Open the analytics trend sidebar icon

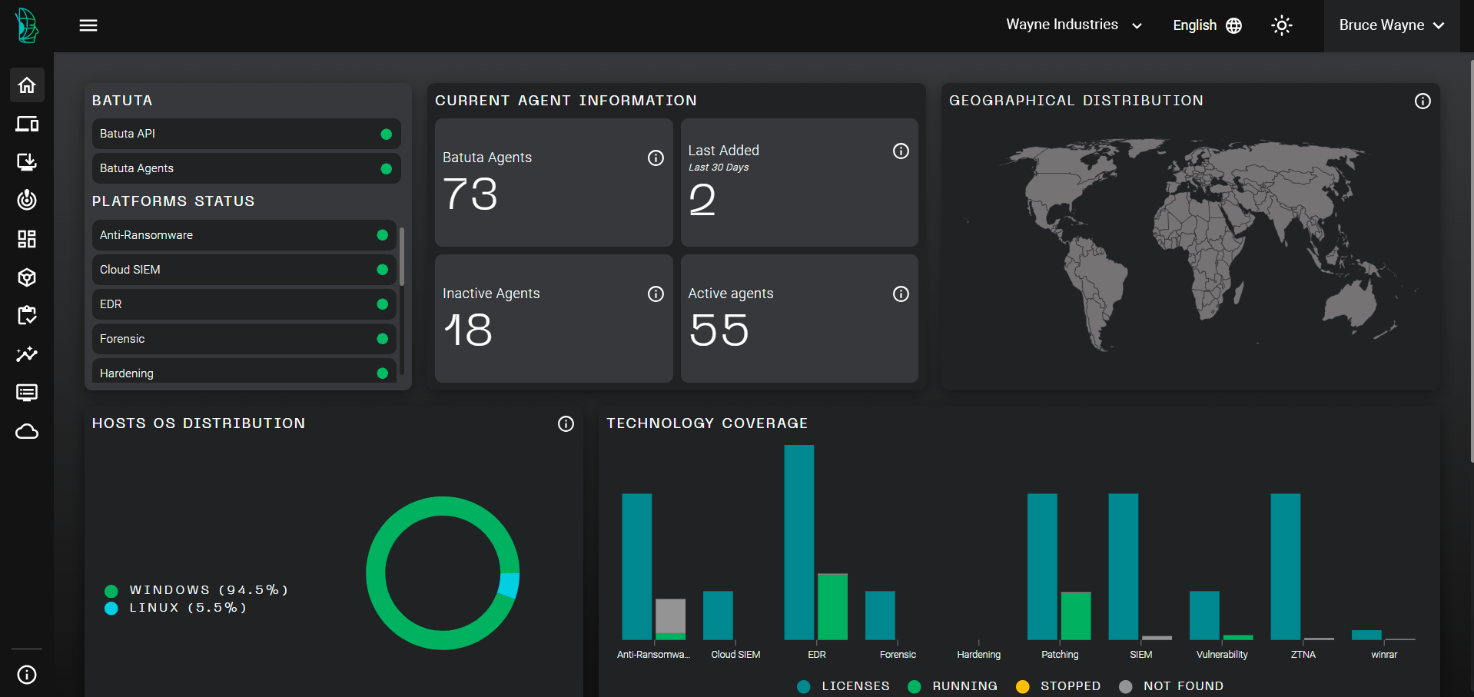coord(27,354)
